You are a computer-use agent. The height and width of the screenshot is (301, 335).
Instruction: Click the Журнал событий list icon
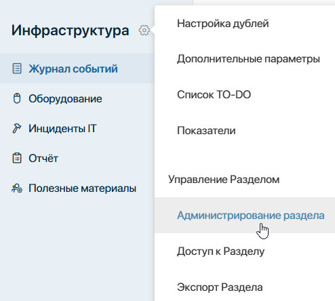[17, 68]
